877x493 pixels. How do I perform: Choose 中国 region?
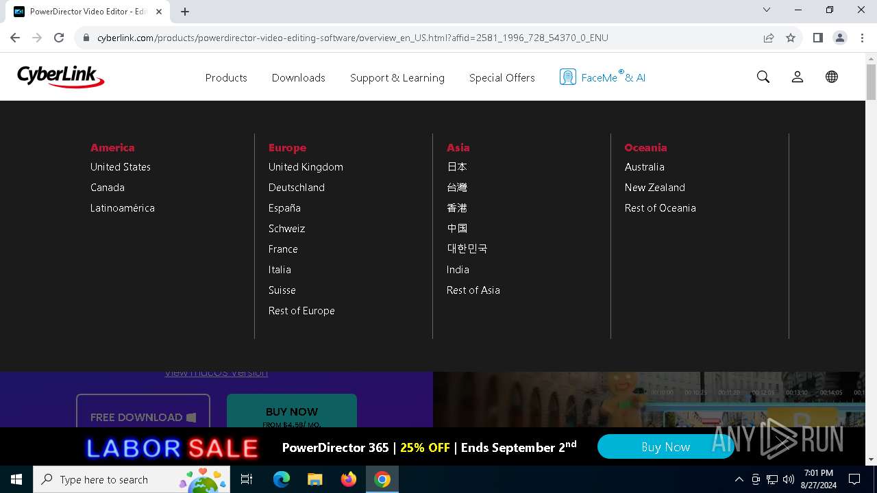point(457,228)
